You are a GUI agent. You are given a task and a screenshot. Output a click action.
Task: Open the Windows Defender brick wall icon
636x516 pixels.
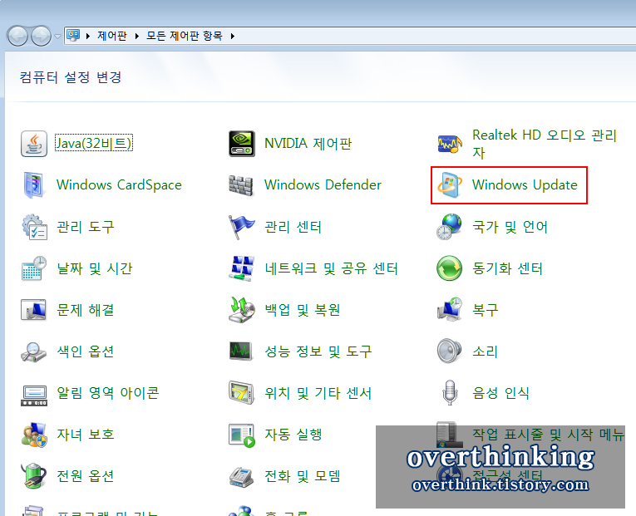coord(241,185)
